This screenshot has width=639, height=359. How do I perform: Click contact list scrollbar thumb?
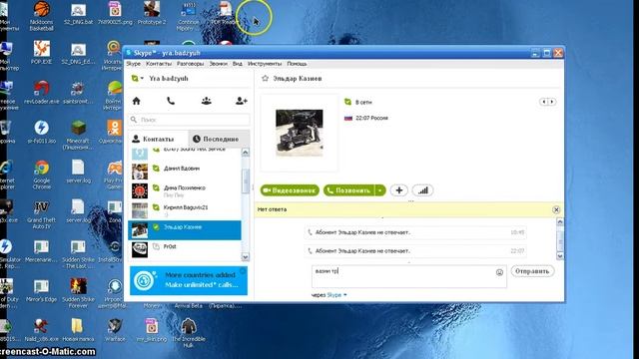pos(246,180)
